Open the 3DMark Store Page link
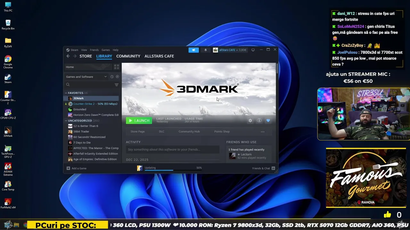Viewport: 410px width, 230px height. coord(137,132)
